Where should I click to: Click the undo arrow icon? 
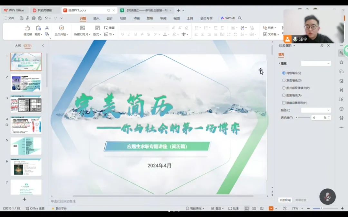pos(46,18)
